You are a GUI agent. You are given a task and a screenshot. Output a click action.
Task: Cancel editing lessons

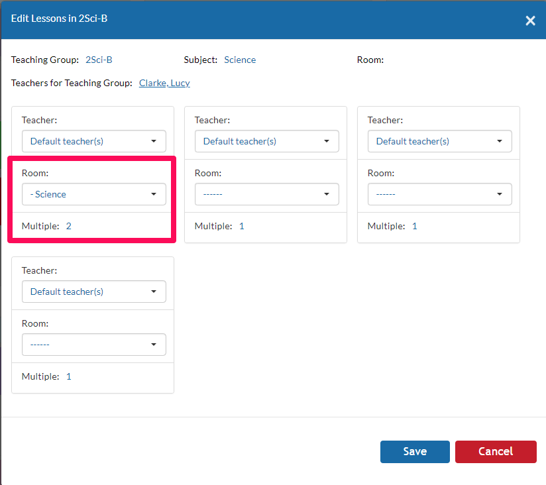(x=496, y=452)
